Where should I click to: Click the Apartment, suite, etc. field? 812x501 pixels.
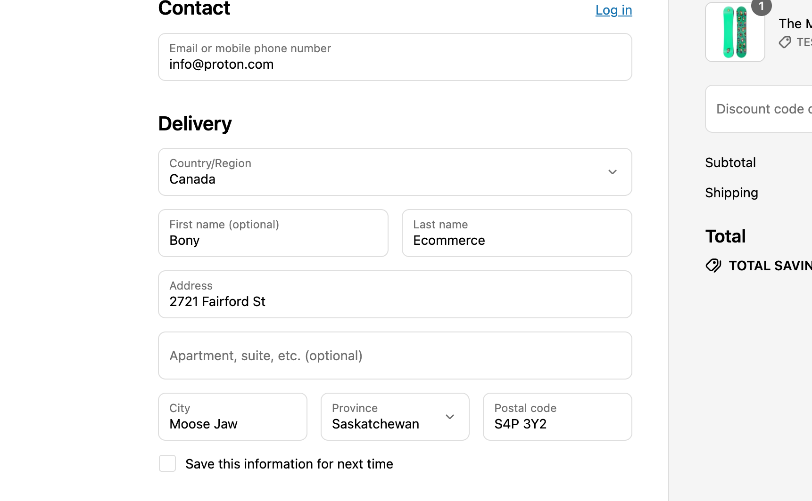pos(395,356)
